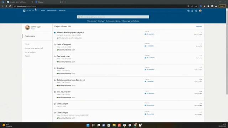Open the help question mark icon

(196, 11)
